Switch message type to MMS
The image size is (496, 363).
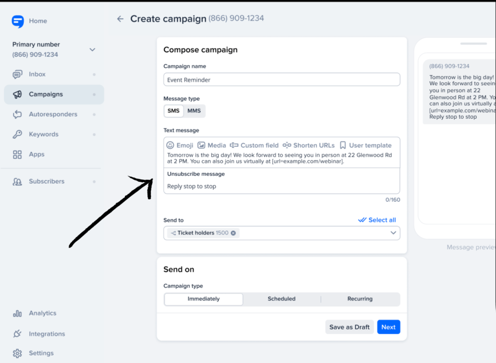194,111
